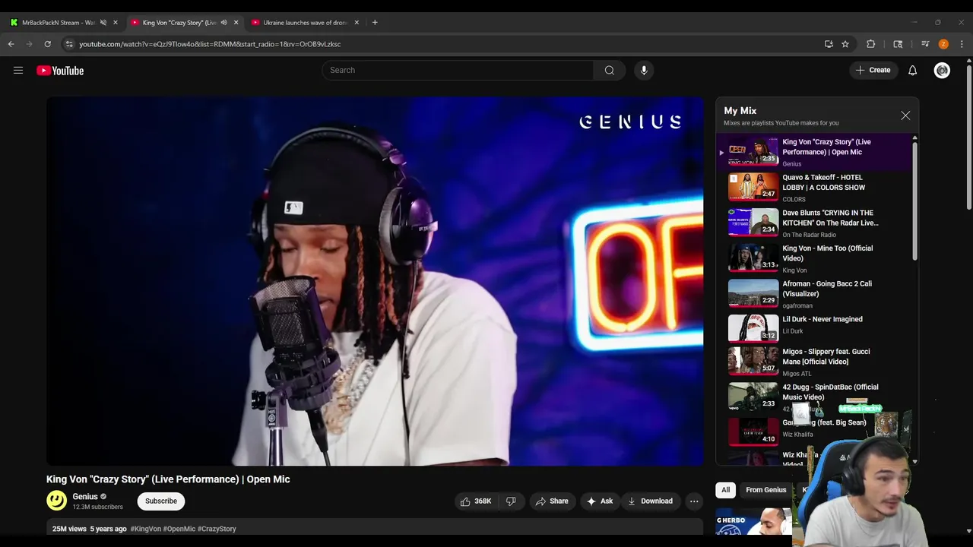Go forward in browser history
This screenshot has width=973, height=547.
[x=30, y=44]
